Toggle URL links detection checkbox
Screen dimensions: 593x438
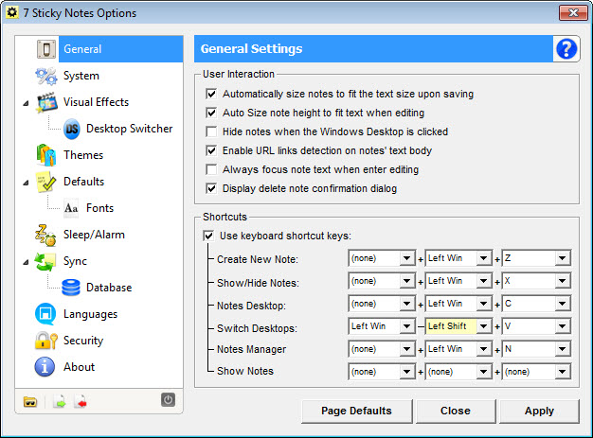211,150
